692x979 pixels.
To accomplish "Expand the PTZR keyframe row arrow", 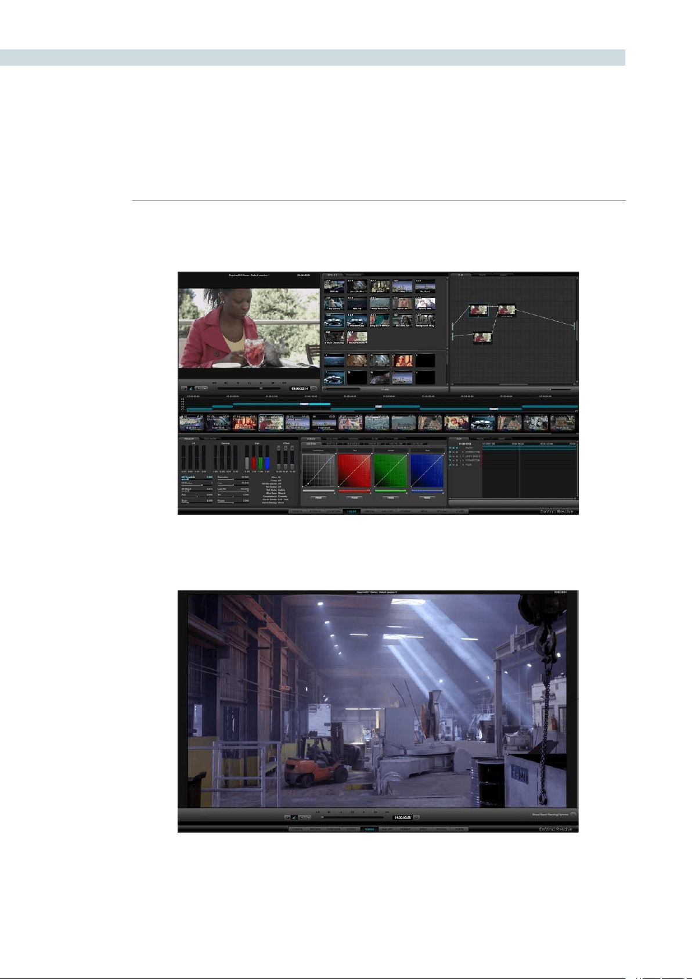I will click(463, 465).
